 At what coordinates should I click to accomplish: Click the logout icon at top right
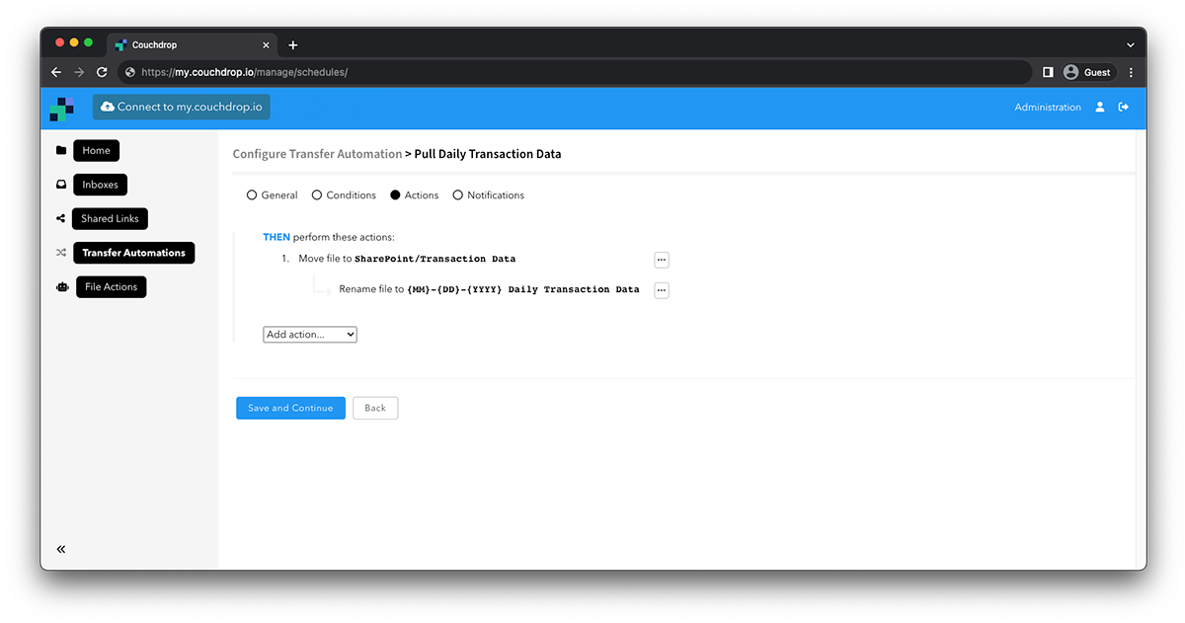1123,107
